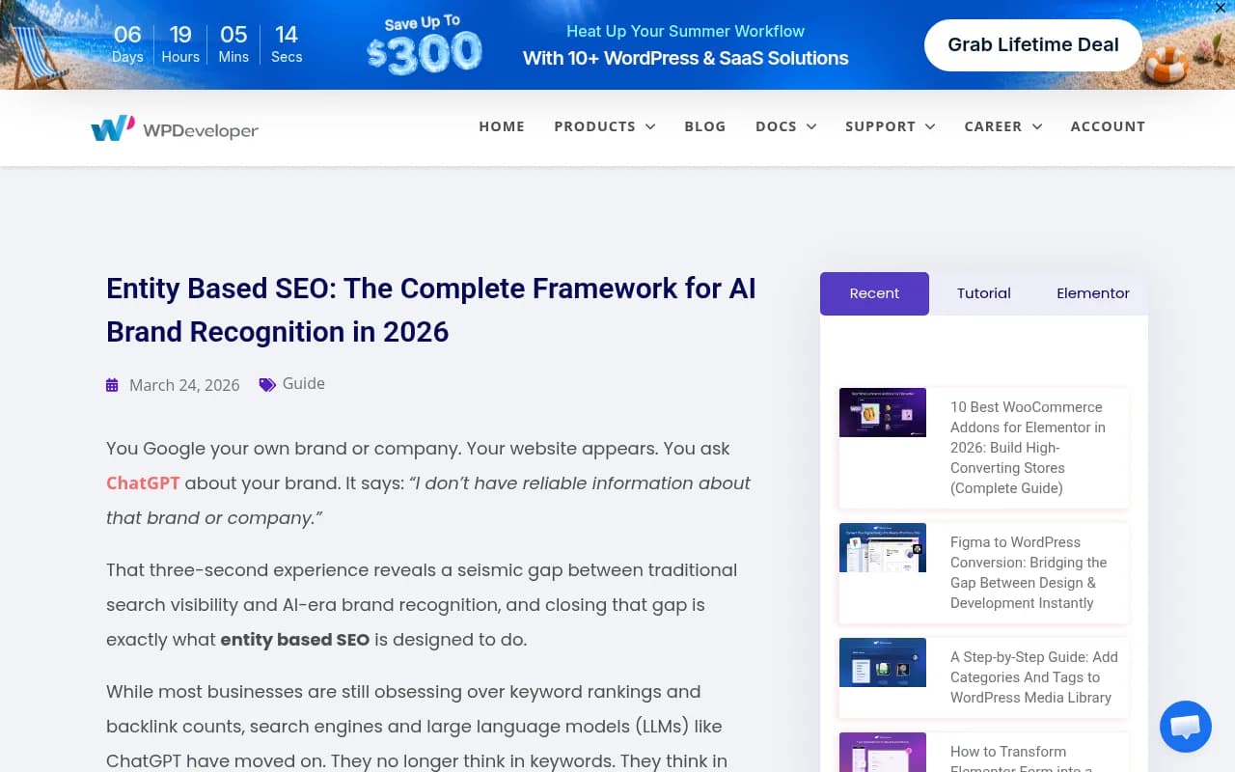Expand the Support dropdown arrow

[930, 126]
